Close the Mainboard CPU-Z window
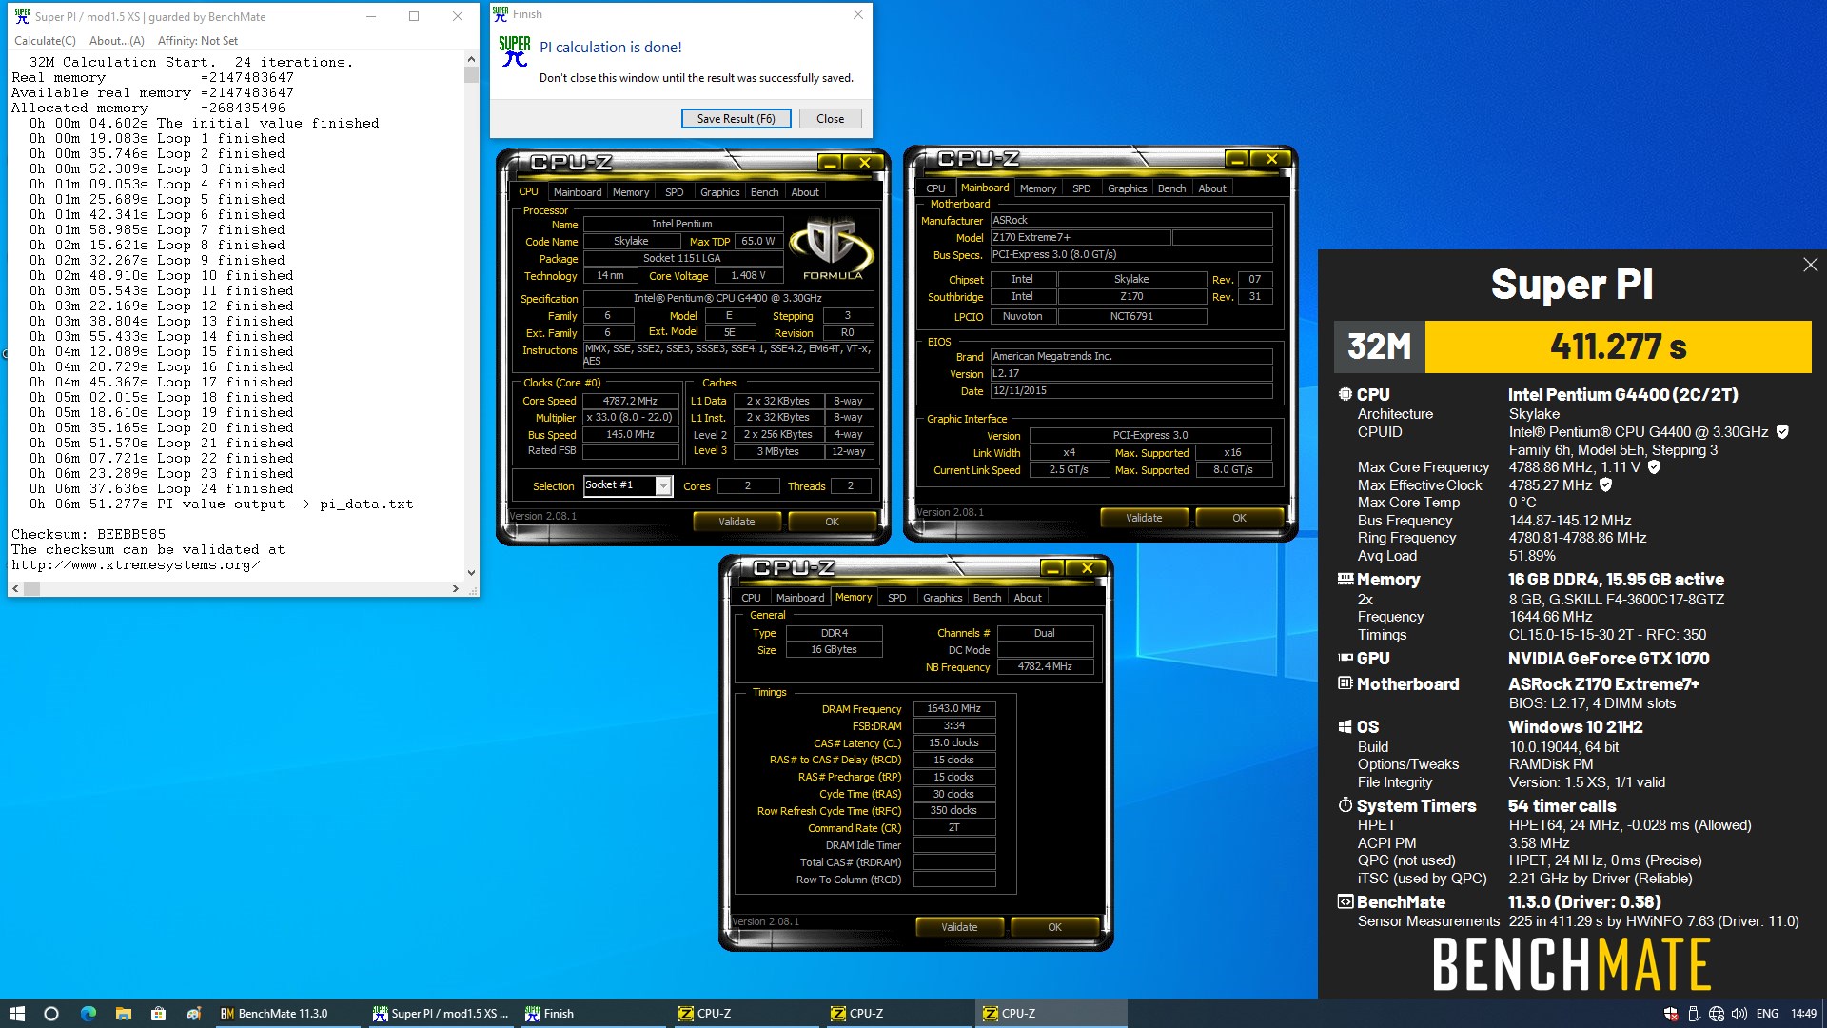 point(1271,159)
